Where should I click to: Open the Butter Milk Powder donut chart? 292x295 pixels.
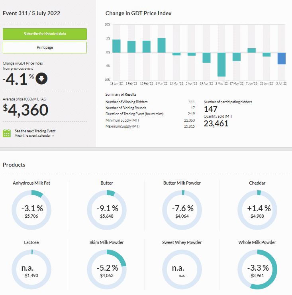(x=182, y=210)
